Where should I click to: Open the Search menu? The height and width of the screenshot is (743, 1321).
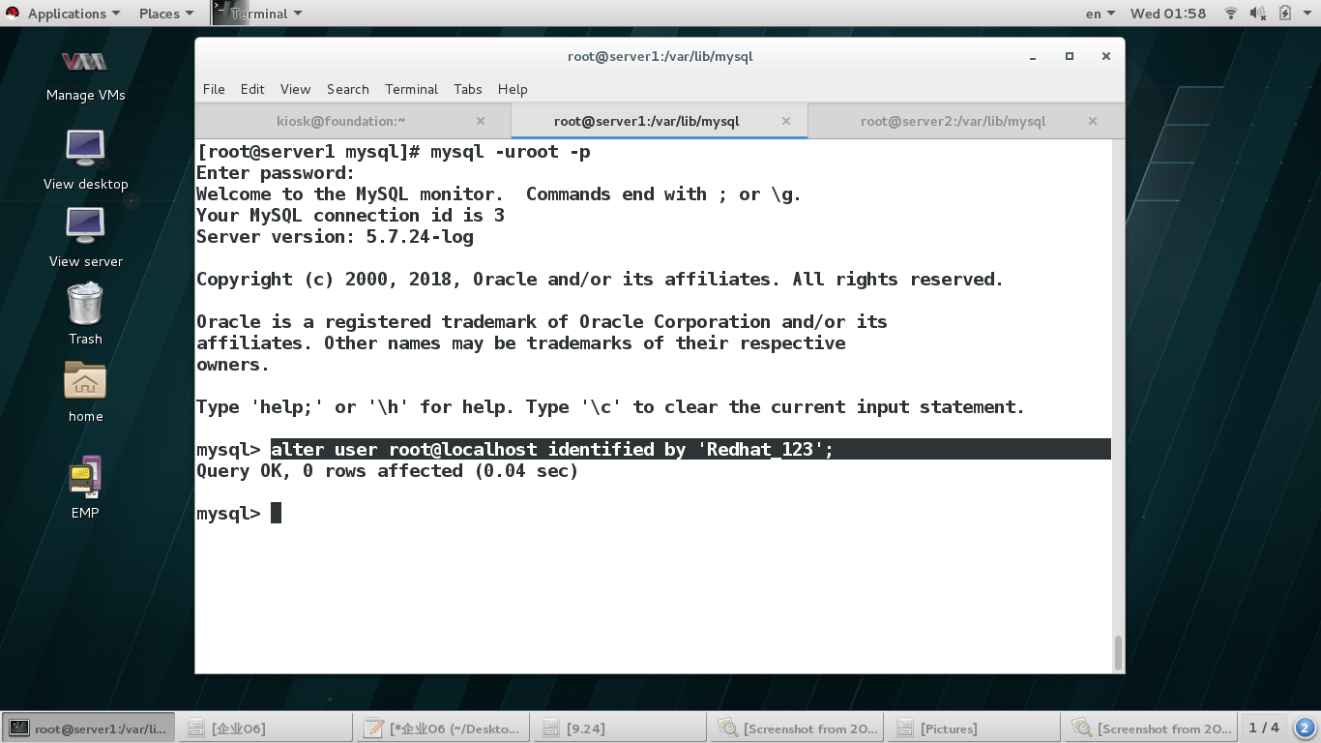[x=348, y=89]
